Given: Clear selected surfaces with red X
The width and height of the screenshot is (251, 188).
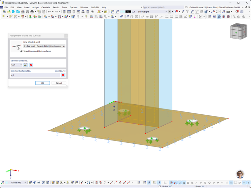Looking at the screenshot, I should pos(63,75).
